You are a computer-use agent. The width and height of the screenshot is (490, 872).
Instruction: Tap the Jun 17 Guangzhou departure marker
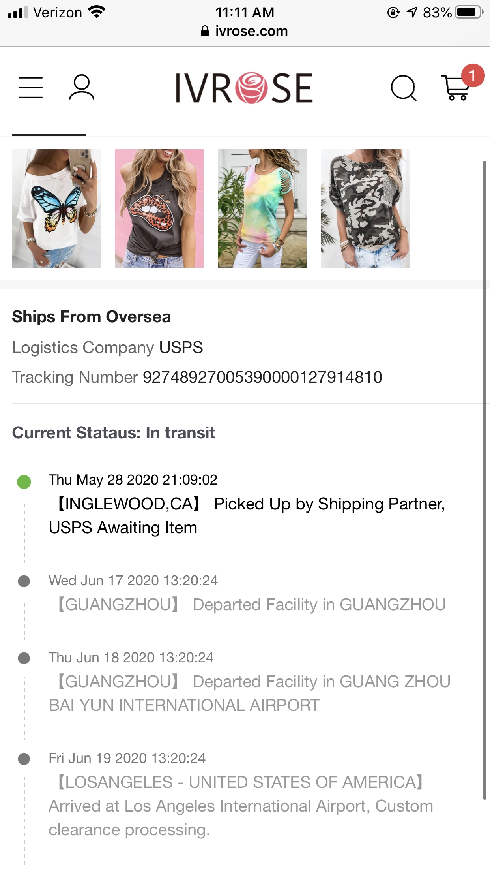point(24,581)
